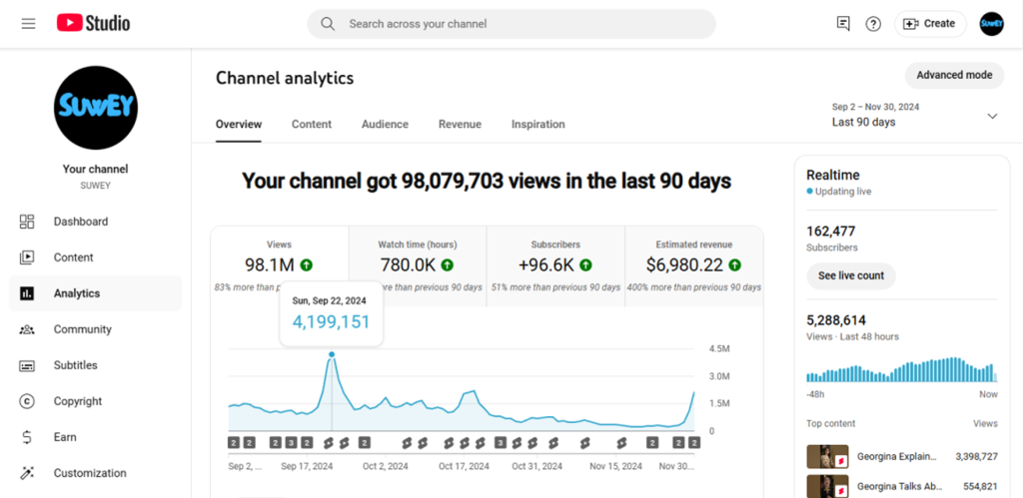The image size is (1023, 498).
Task: Click the Advanced mode button
Action: click(x=954, y=75)
